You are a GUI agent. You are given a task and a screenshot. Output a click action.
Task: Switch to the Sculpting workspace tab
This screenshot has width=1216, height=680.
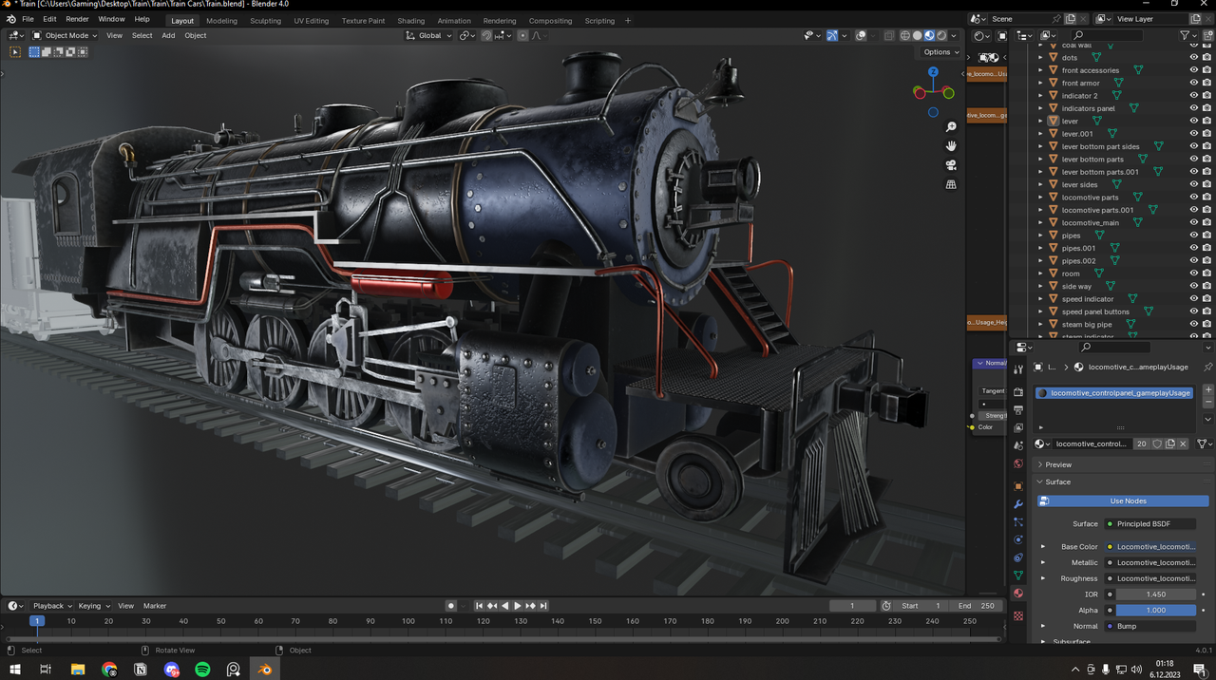point(265,20)
